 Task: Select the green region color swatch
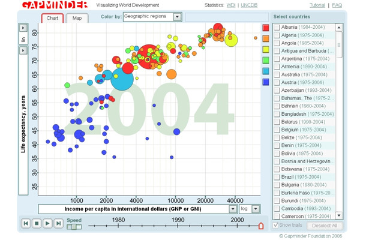(x=266, y=60)
